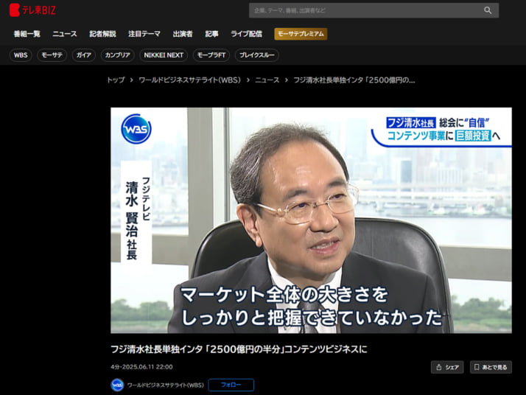Open ワールドビジネスサテライト(WBS) breadcrumb link
Screen dimensions: 526x395
click(190, 80)
